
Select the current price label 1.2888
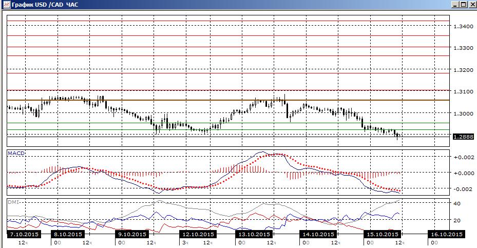coord(464,137)
